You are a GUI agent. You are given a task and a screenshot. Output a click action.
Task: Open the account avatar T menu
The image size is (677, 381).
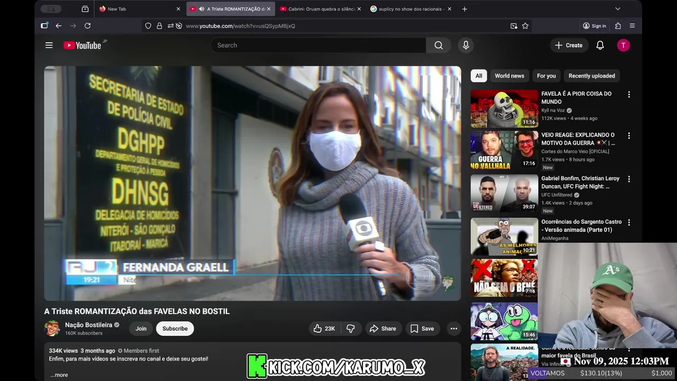(624, 46)
